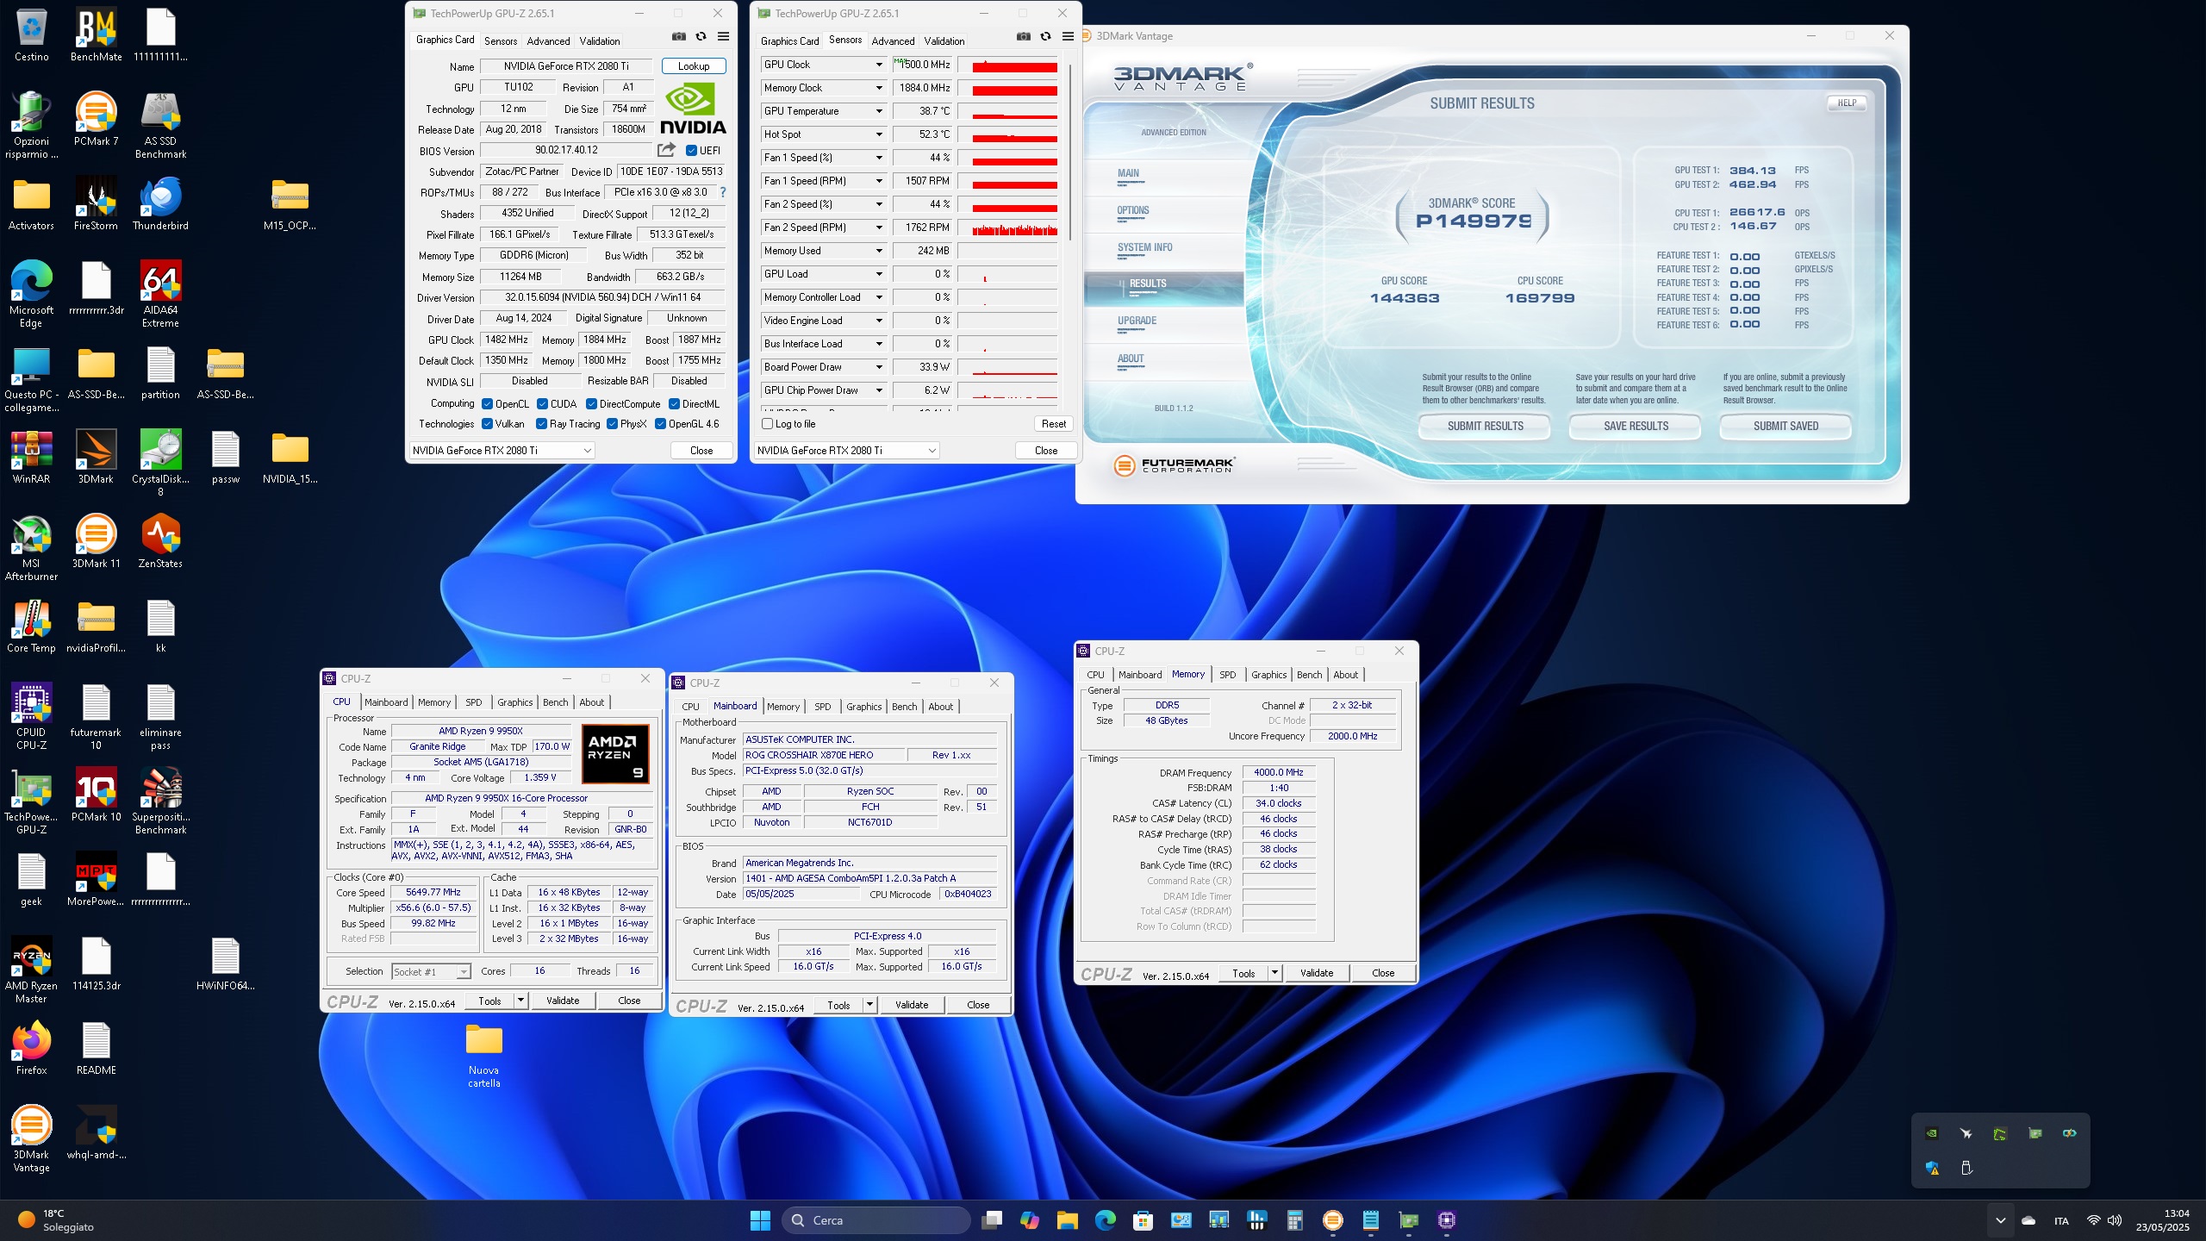The height and width of the screenshot is (1241, 2206).
Task: Switch to Validation tab in GPU-Z Sensors window
Action: point(944,41)
